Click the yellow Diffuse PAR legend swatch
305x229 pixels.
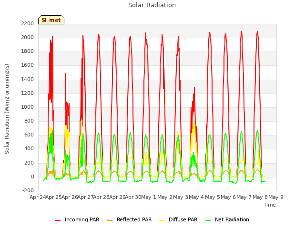(162, 220)
